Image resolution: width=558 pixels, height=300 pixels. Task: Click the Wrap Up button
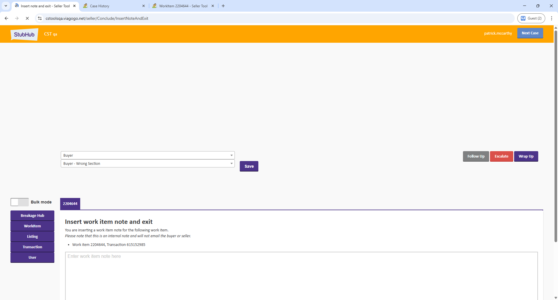[x=526, y=156]
